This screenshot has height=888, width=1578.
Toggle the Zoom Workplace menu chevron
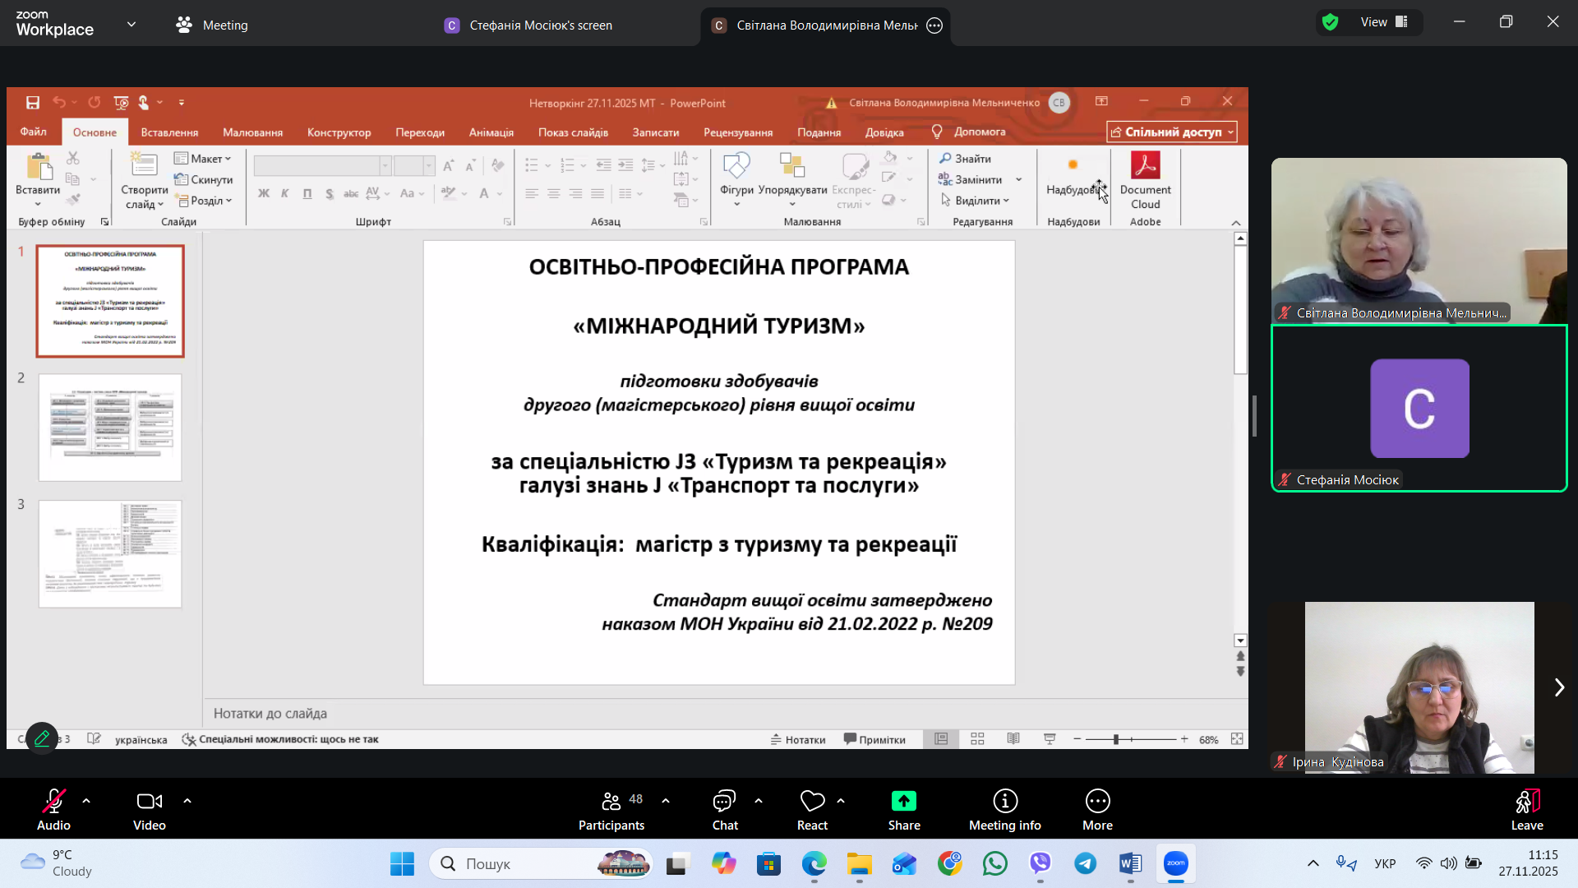point(131,25)
